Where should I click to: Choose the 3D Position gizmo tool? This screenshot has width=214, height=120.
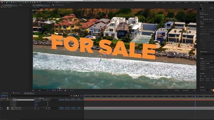point(55,2)
